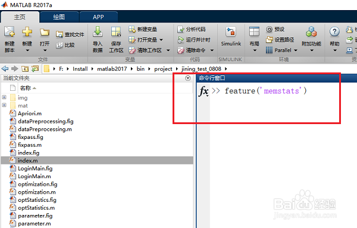Expand Clear Commands dropdown arrow
Image resolution: width=357 pixels, height=228 pixels.
pos(212,50)
